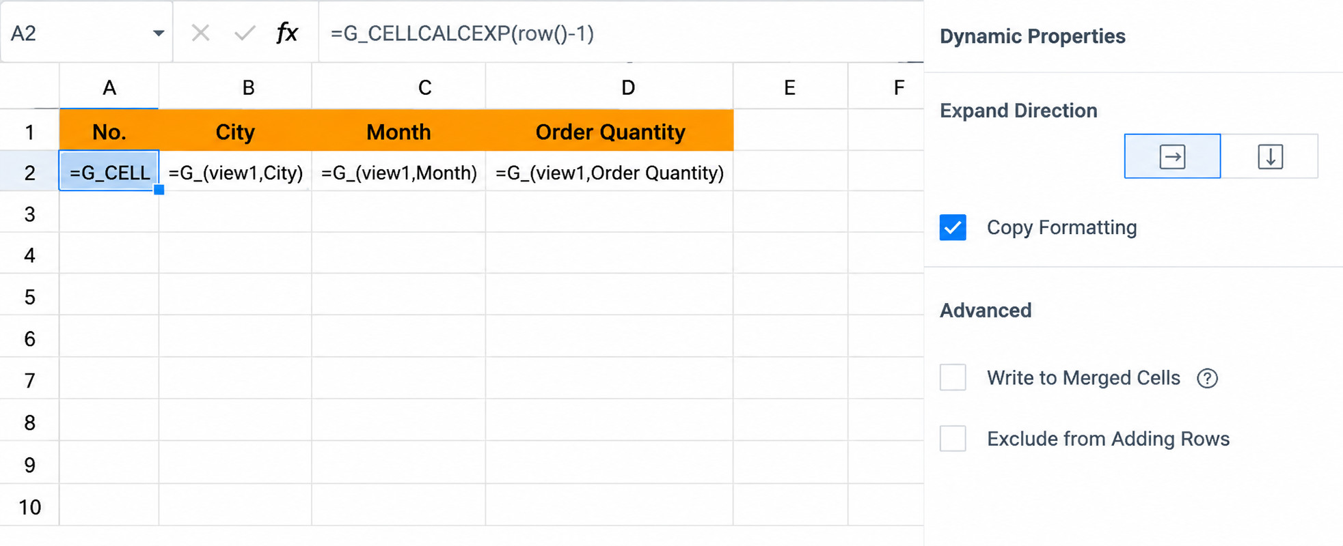This screenshot has height=546, width=1343.
Task: Uncheck the Copy Formatting checkbox
Action: coord(953,227)
